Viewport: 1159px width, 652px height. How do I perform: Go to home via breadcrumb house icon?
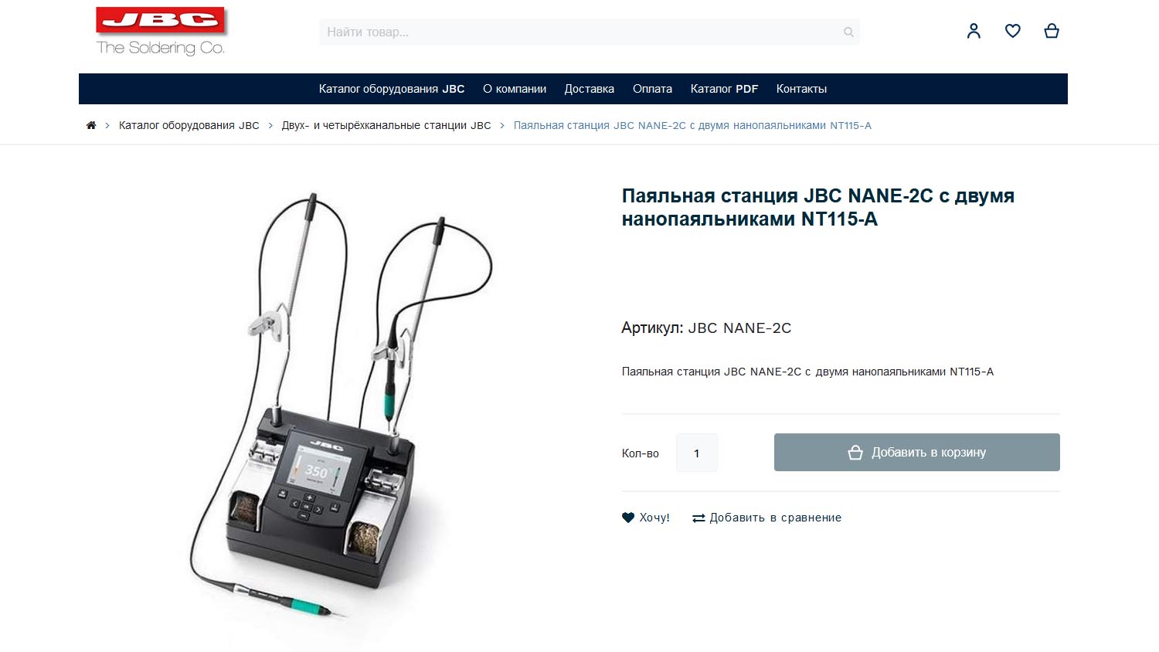(91, 125)
